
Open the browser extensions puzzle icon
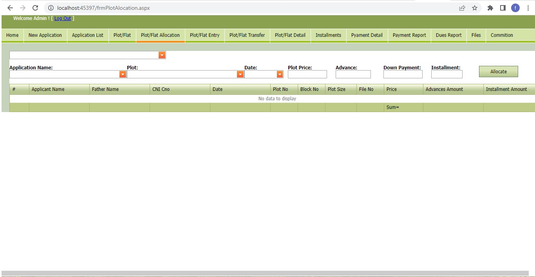(490, 8)
